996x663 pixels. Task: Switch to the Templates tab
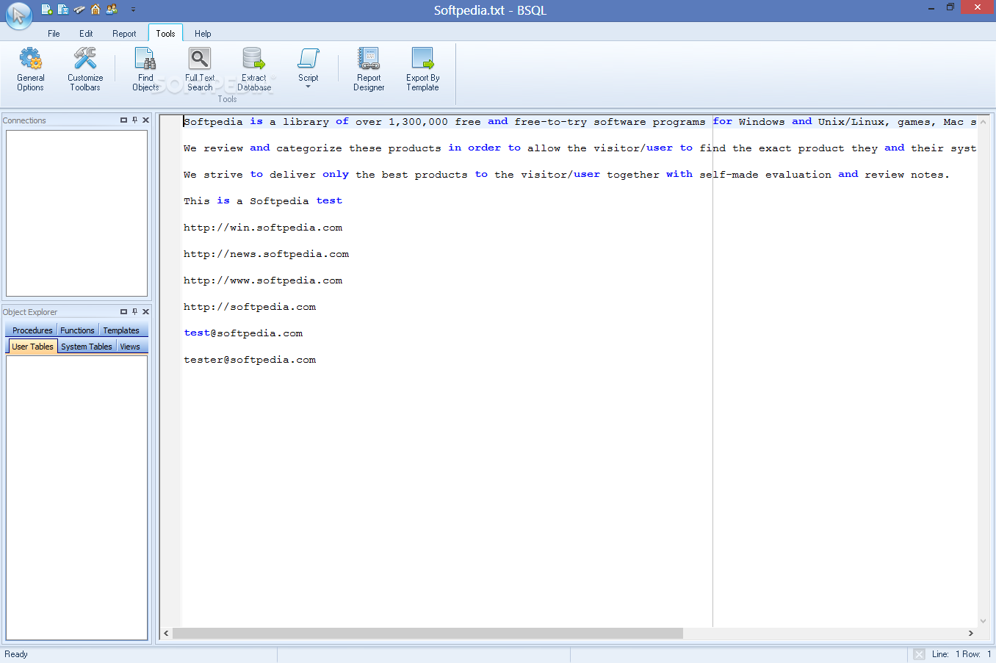[121, 330]
